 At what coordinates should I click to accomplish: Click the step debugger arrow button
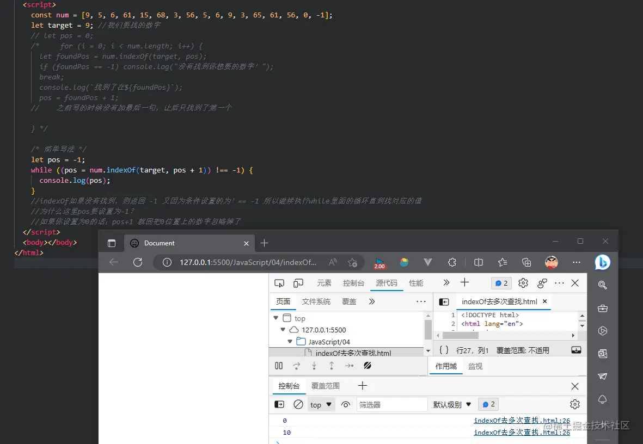350,366
